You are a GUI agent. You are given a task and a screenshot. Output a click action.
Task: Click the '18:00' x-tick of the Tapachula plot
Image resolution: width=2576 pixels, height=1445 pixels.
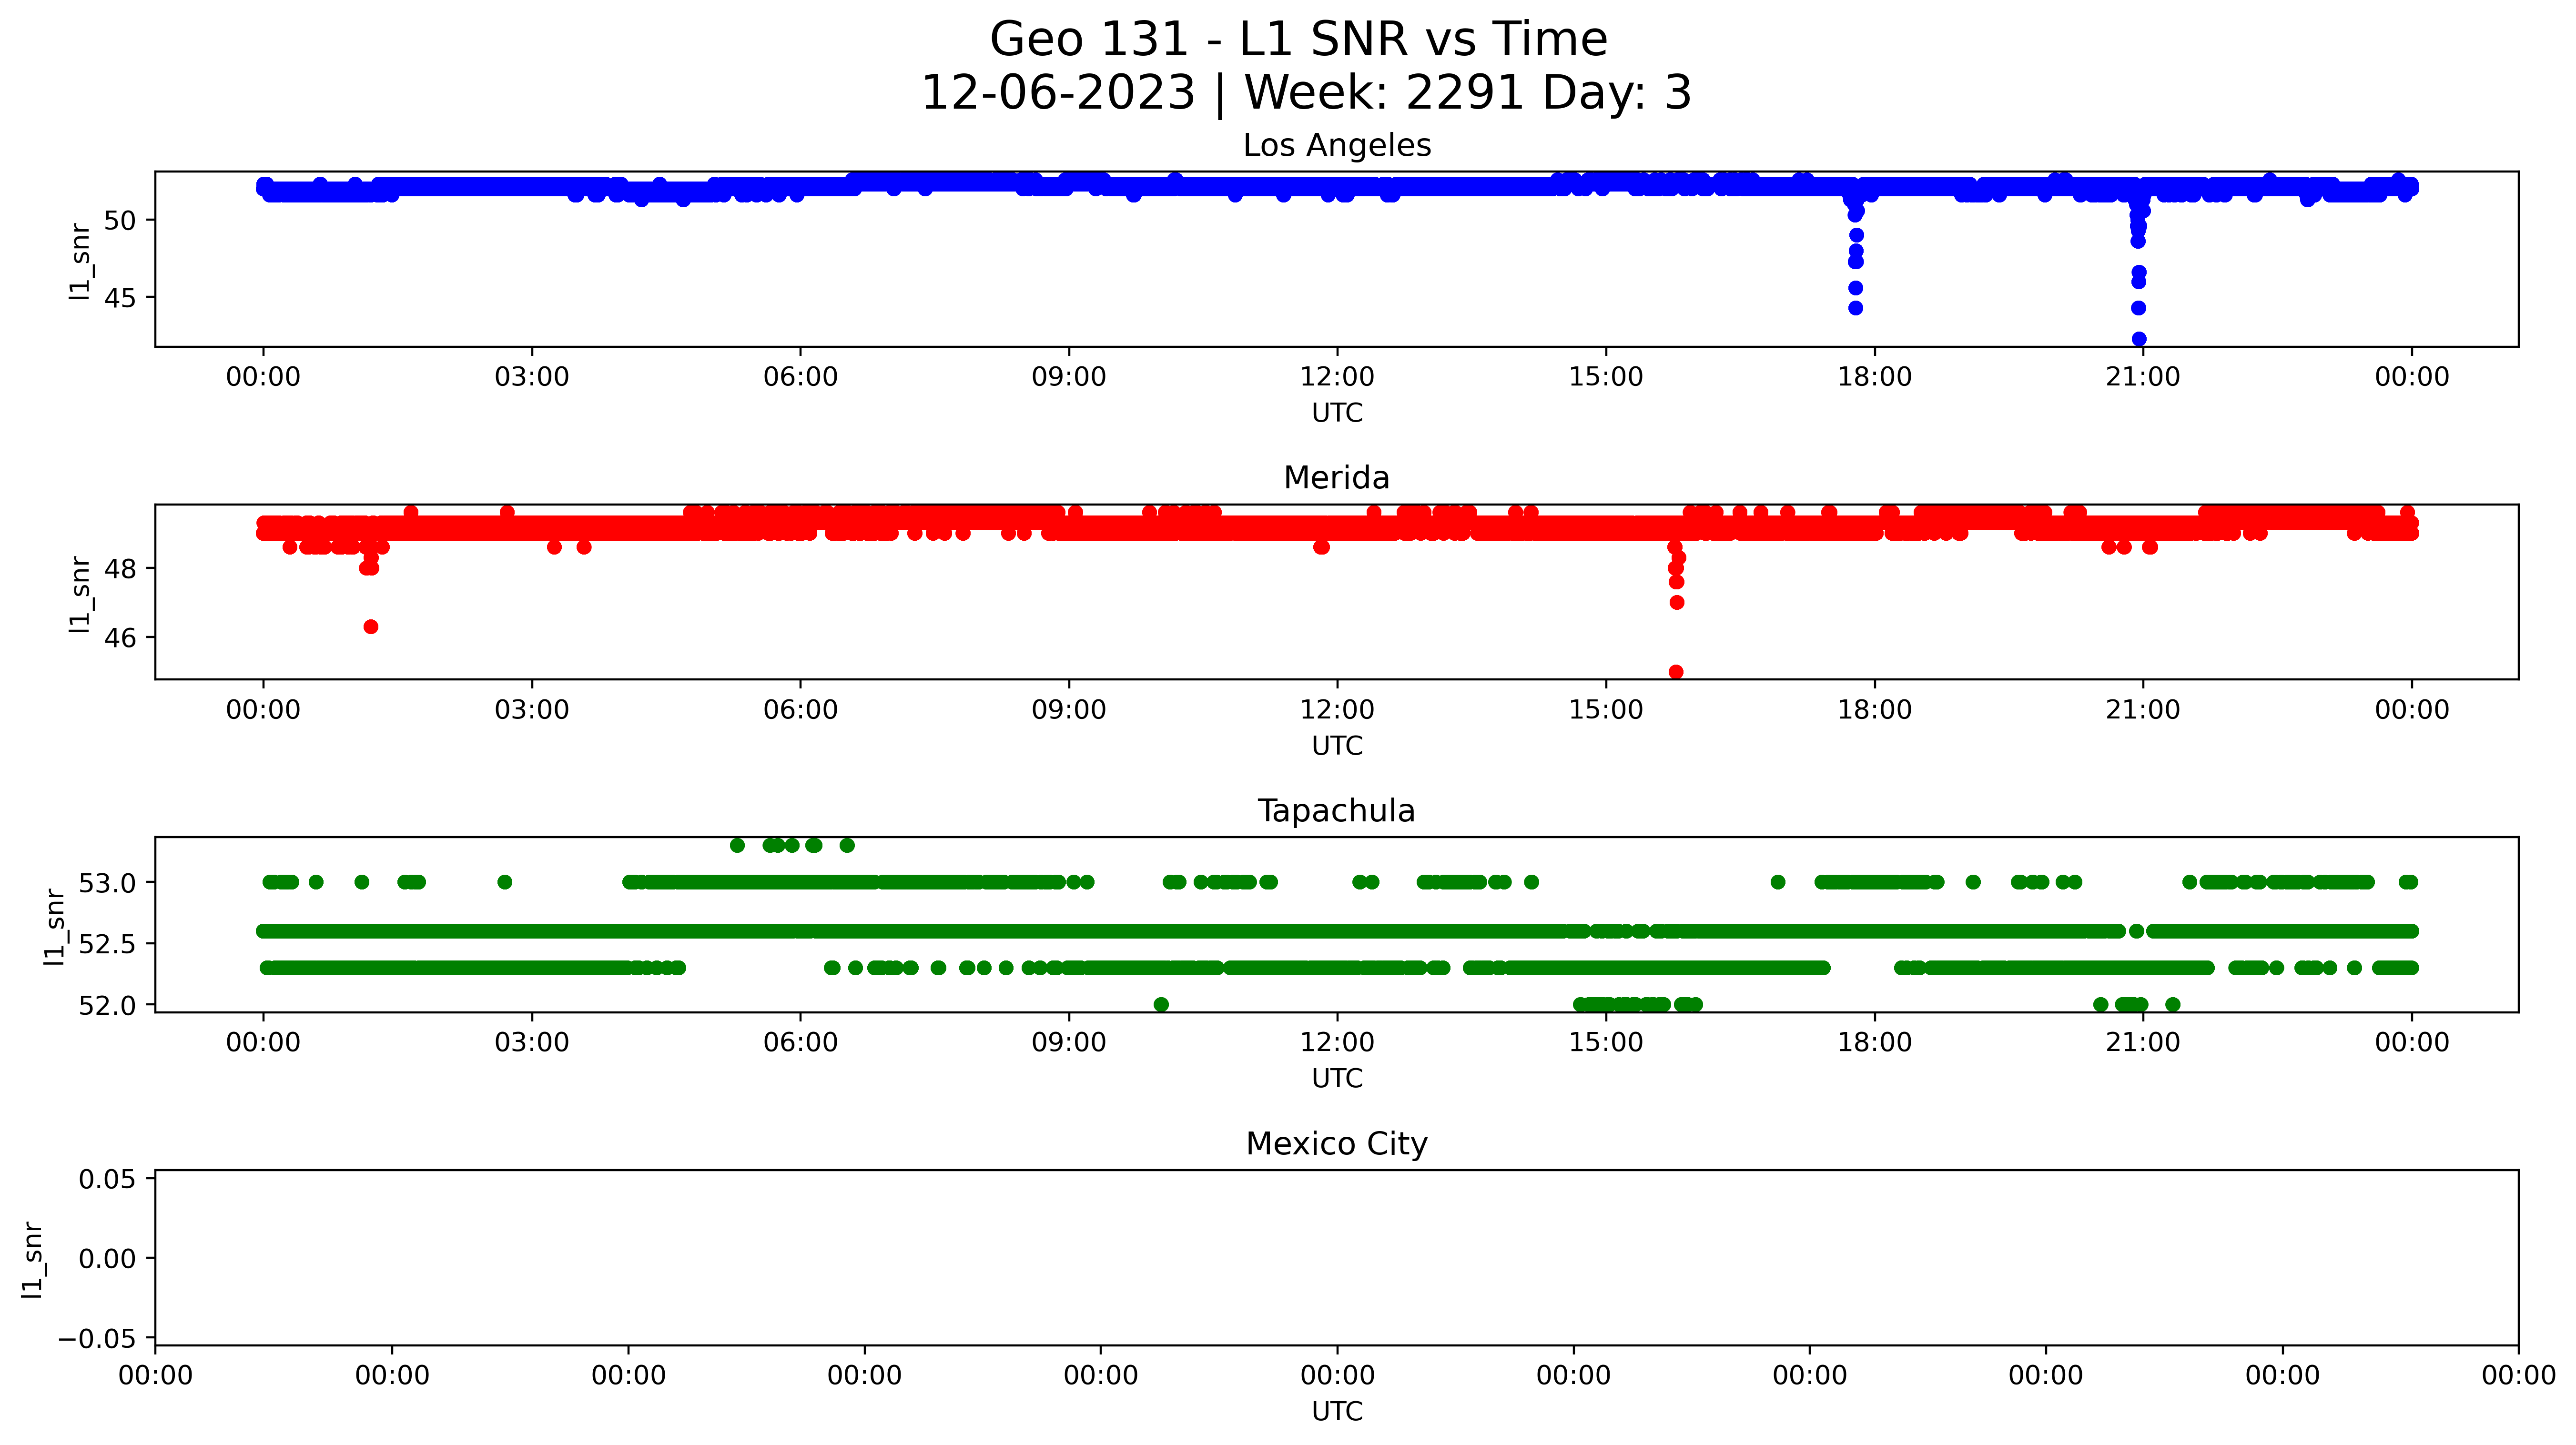(1874, 1042)
